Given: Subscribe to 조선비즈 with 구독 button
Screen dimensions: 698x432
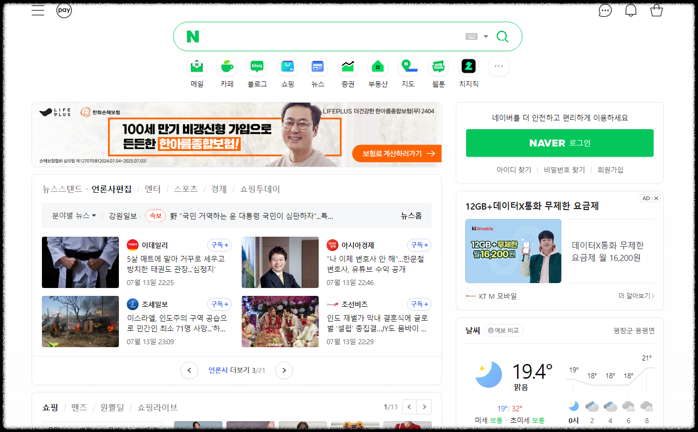Looking at the screenshot, I should (x=419, y=304).
